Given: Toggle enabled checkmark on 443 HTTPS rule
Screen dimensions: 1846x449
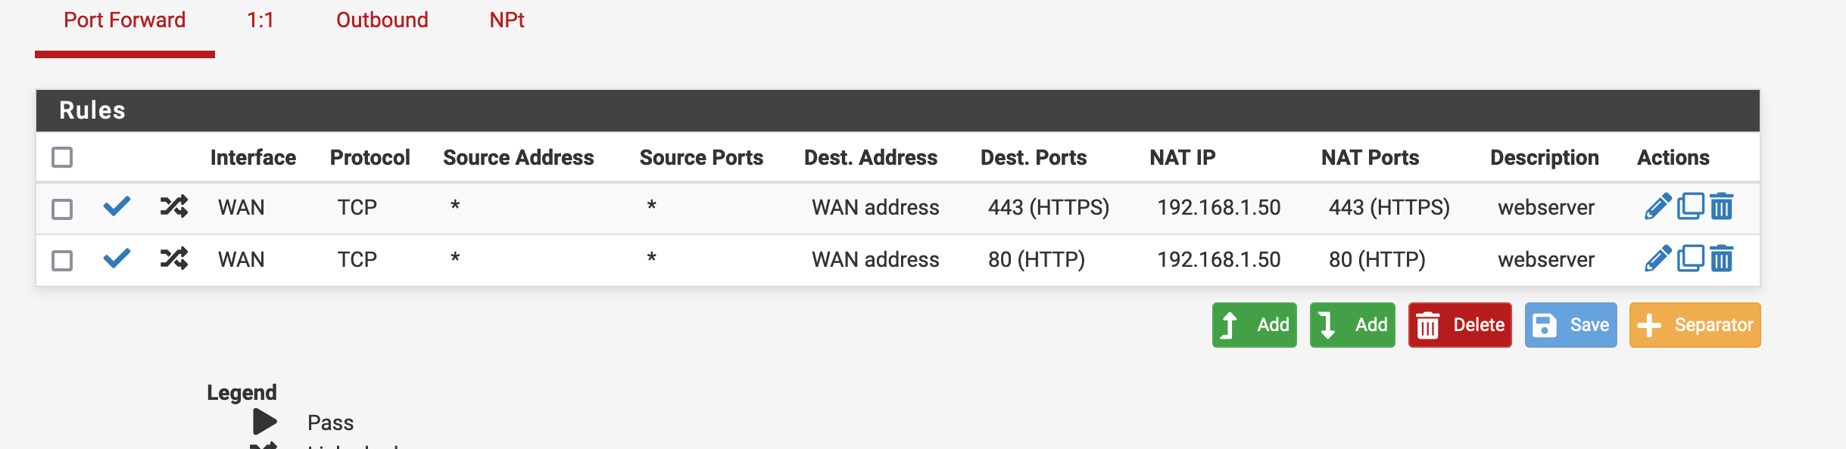Looking at the screenshot, I should [117, 206].
